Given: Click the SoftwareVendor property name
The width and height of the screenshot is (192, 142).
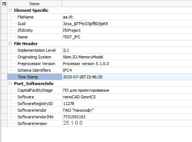Looking at the screenshot, I should (x=32, y=110).
